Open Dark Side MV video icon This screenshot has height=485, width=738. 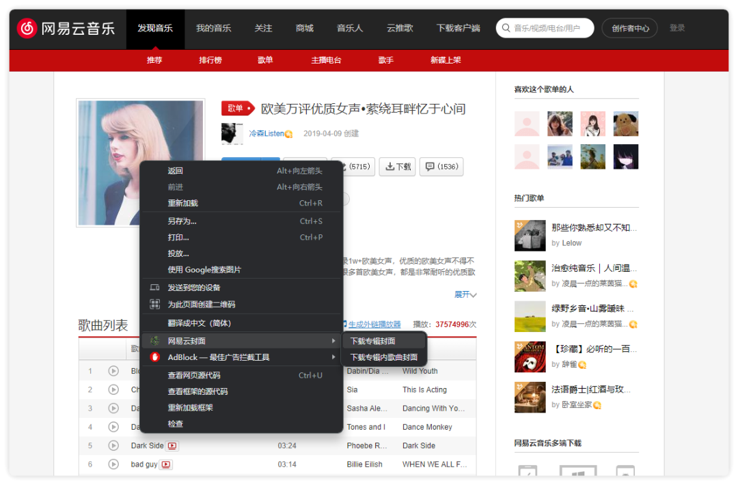(172, 445)
